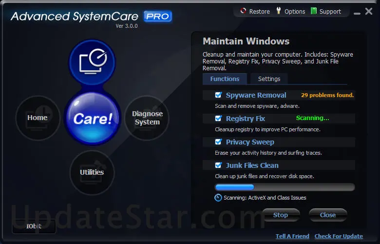Click the scan progress bar
The width and height of the screenshot is (380, 244).
pos(285,187)
